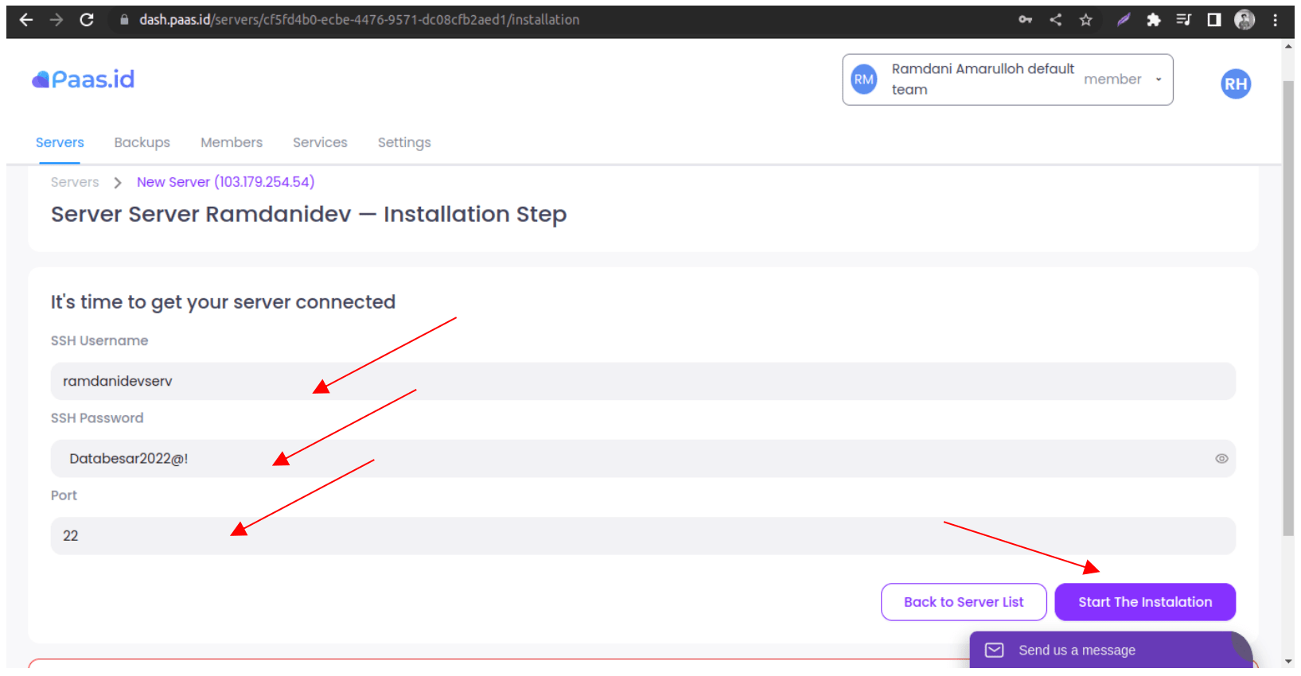Click the browser back arrow
Image resolution: width=1301 pixels, height=676 pixels.
(x=25, y=20)
